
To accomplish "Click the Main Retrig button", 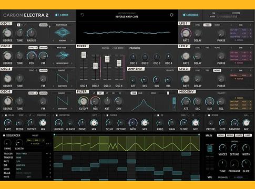I will 230,135.
